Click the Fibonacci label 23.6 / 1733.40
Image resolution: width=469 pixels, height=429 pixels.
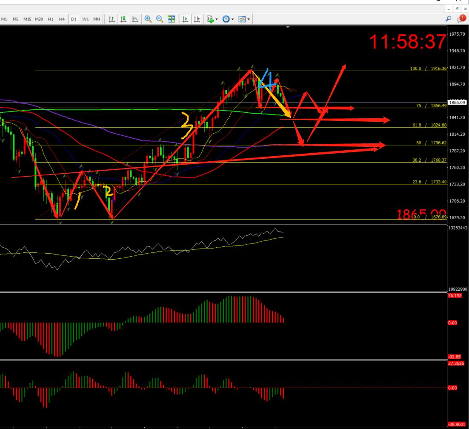tap(429, 182)
